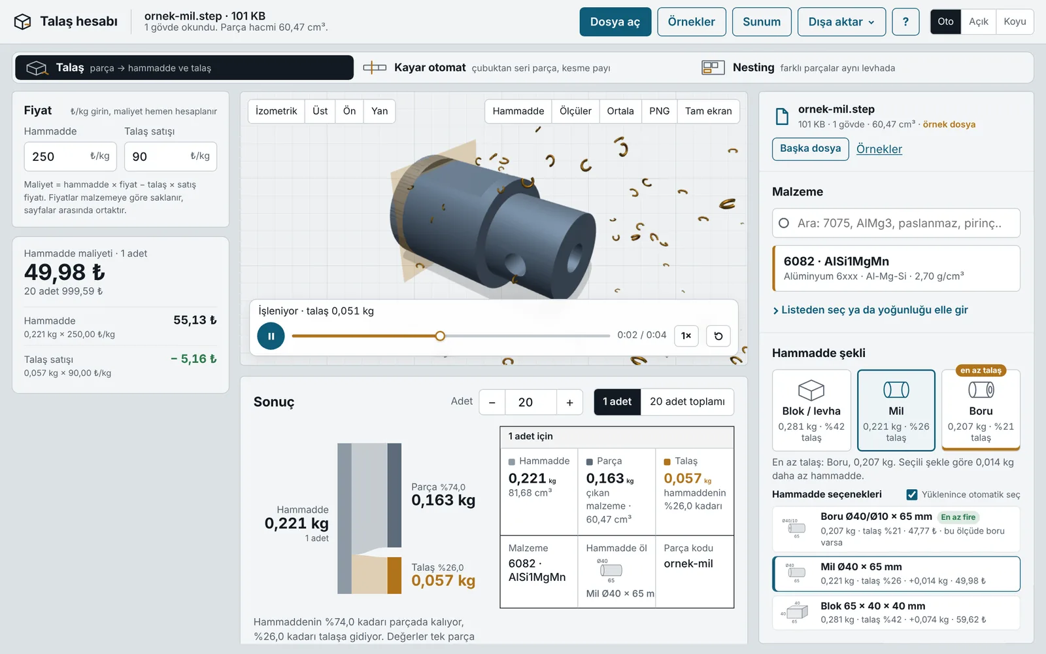Image resolution: width=1046 pixels, height=654 pixels.
Task: Toggle Yükleyince otomatik seç checkbox
Action: point(912,494)
